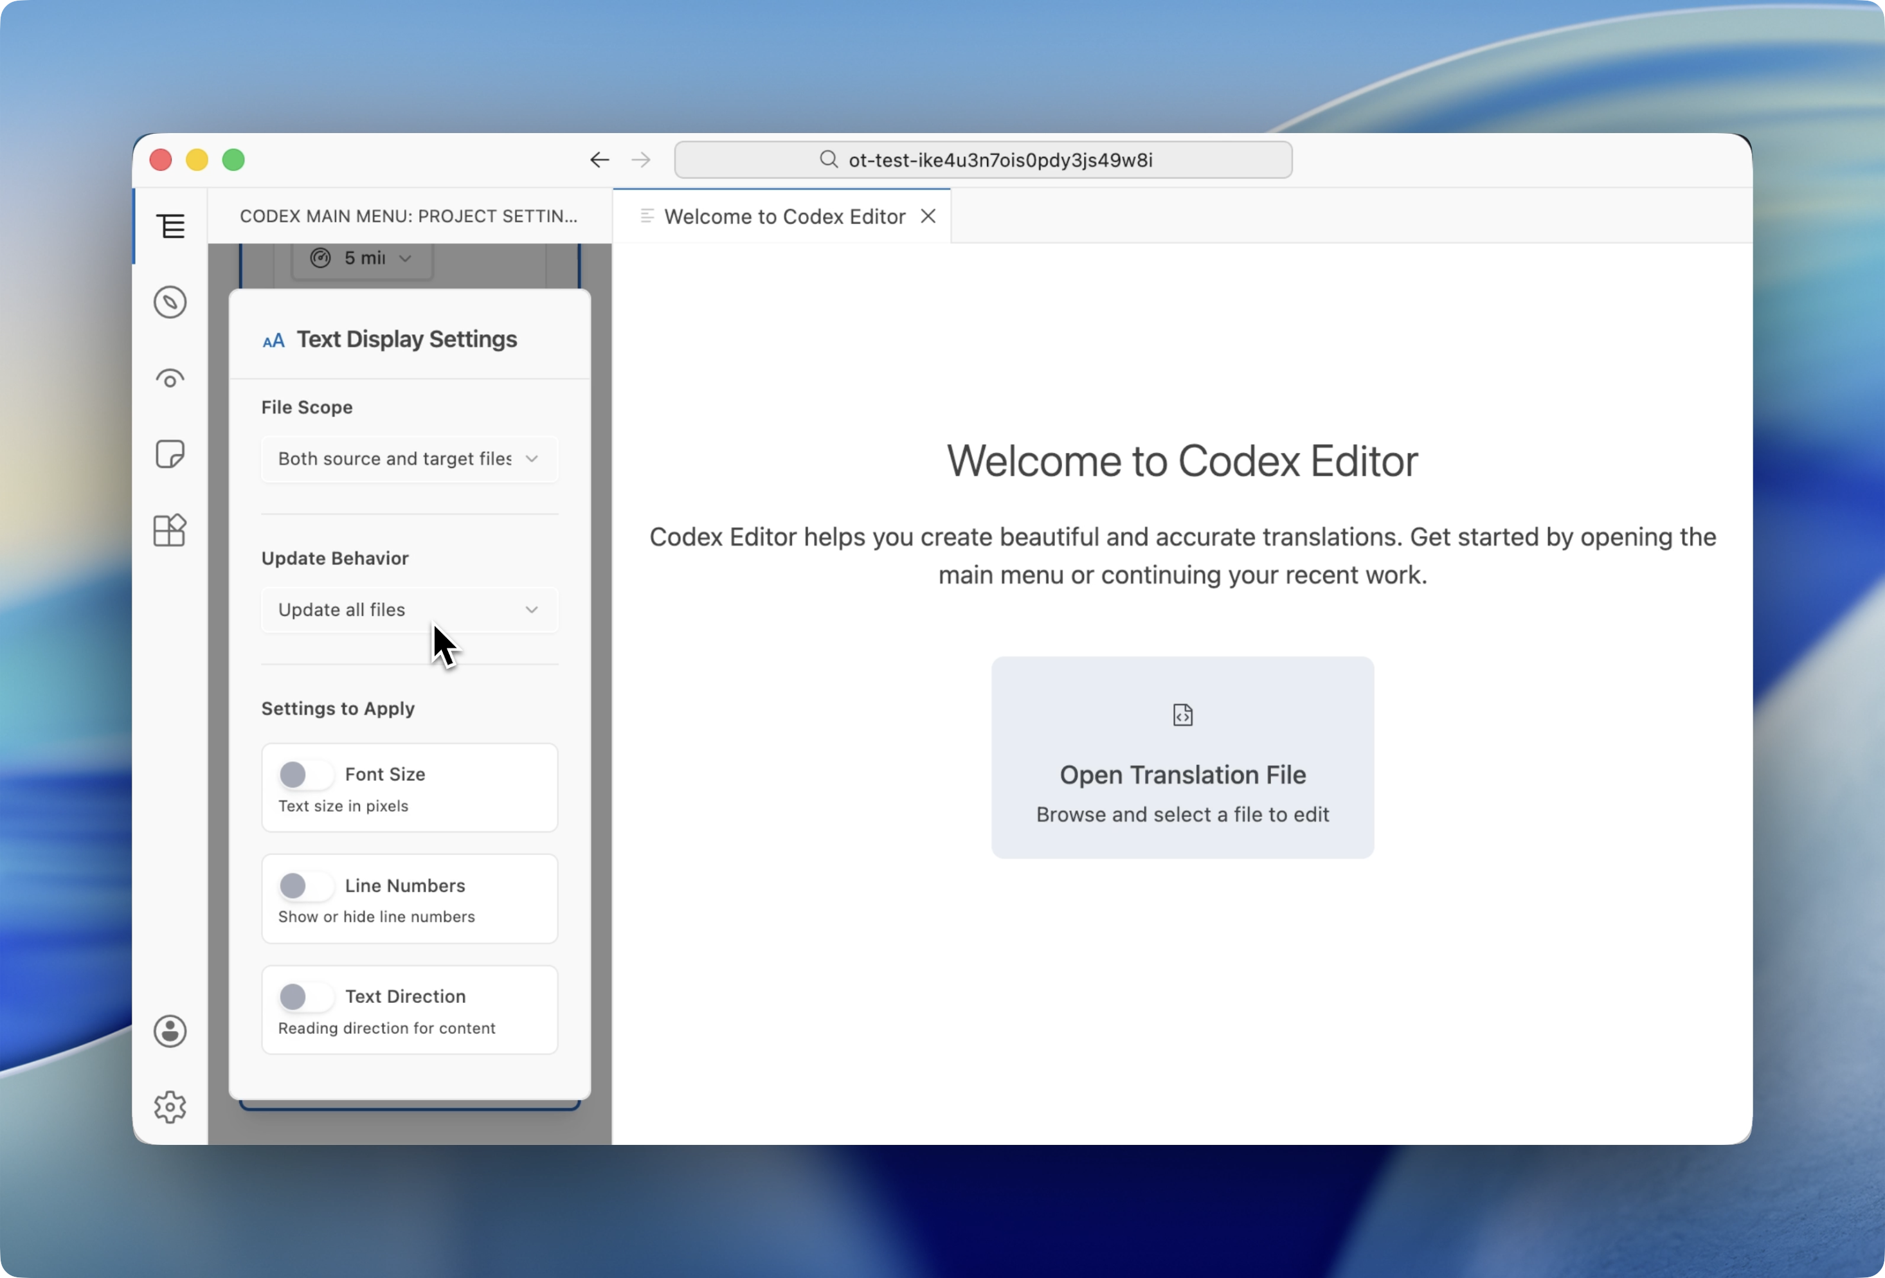Image resolution: width=1885 pixels, height=1278 pixels.
Task: Open the notes panel icon in sidebar
Action: (x=170, y=454)
